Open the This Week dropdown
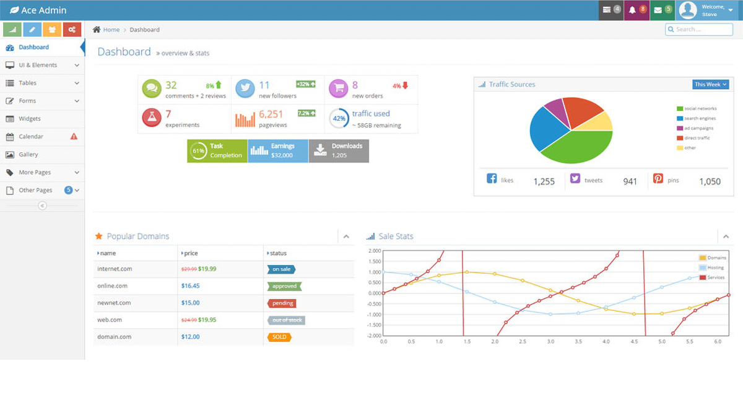 (710, 84)
